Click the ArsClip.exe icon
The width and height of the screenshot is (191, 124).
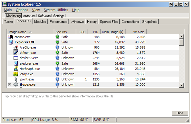(16, 47)
